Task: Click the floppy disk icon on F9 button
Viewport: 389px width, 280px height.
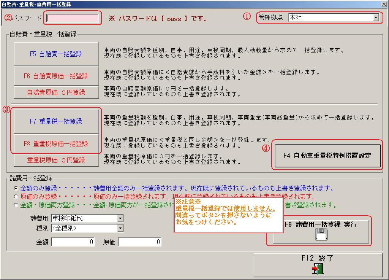Action: pyautogui.click(x=321, y=235)
